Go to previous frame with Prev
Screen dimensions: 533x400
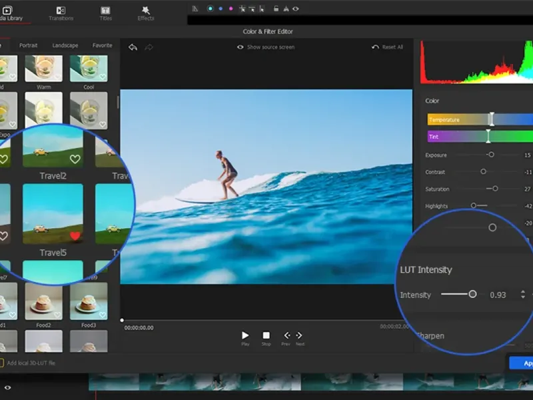point(286,335)
